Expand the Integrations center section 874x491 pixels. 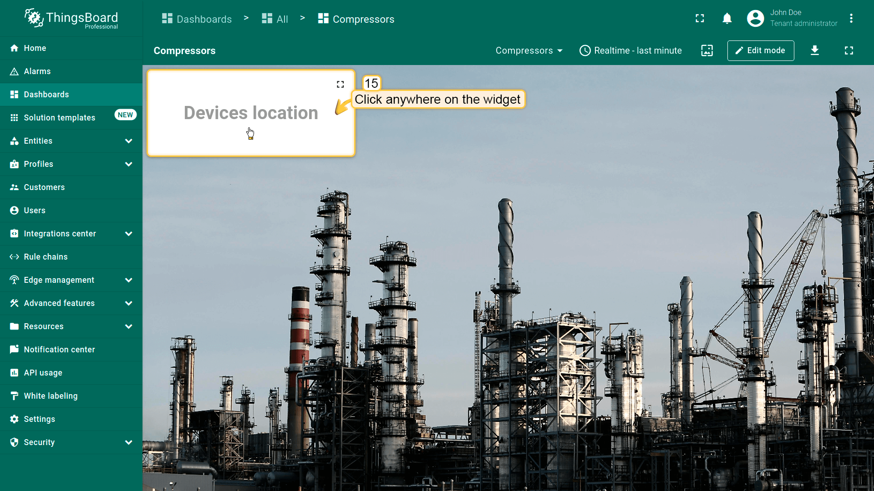[129, 234]
